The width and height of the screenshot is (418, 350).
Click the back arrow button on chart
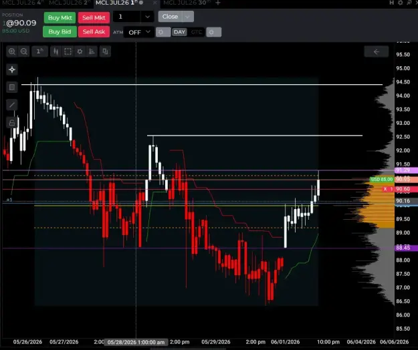376,51
